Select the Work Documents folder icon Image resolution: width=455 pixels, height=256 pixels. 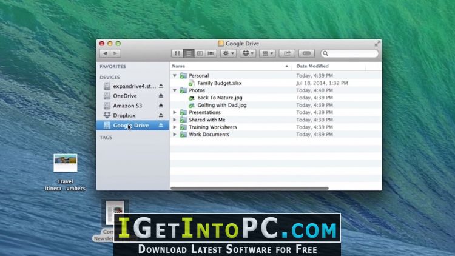pyautogui.click(x=183, y=135)
